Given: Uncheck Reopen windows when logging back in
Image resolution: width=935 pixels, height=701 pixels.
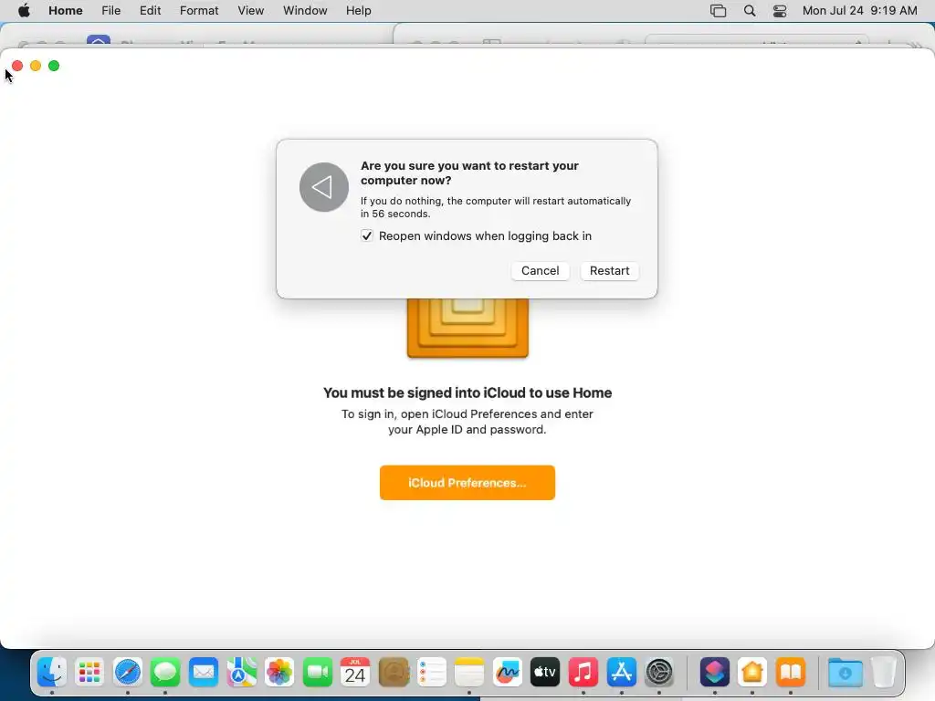Looking at the screenshot, I should [x=367, y=236].
